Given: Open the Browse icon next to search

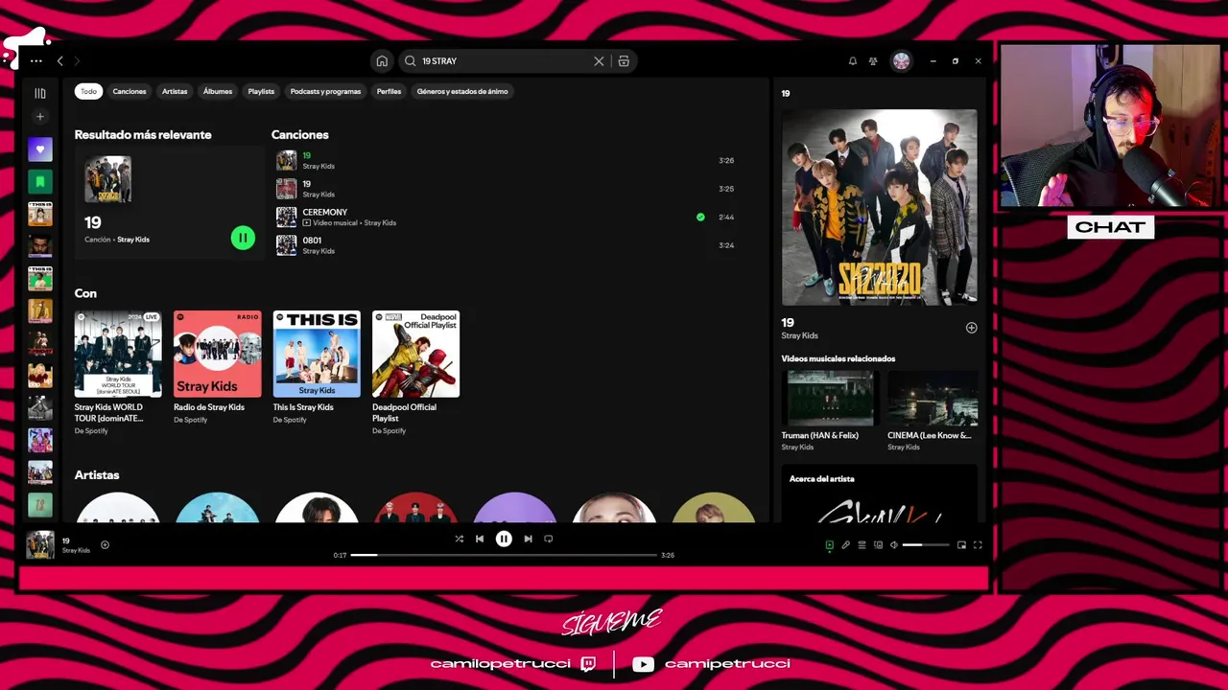Looking at the screenshot, I should click(624, 60).
